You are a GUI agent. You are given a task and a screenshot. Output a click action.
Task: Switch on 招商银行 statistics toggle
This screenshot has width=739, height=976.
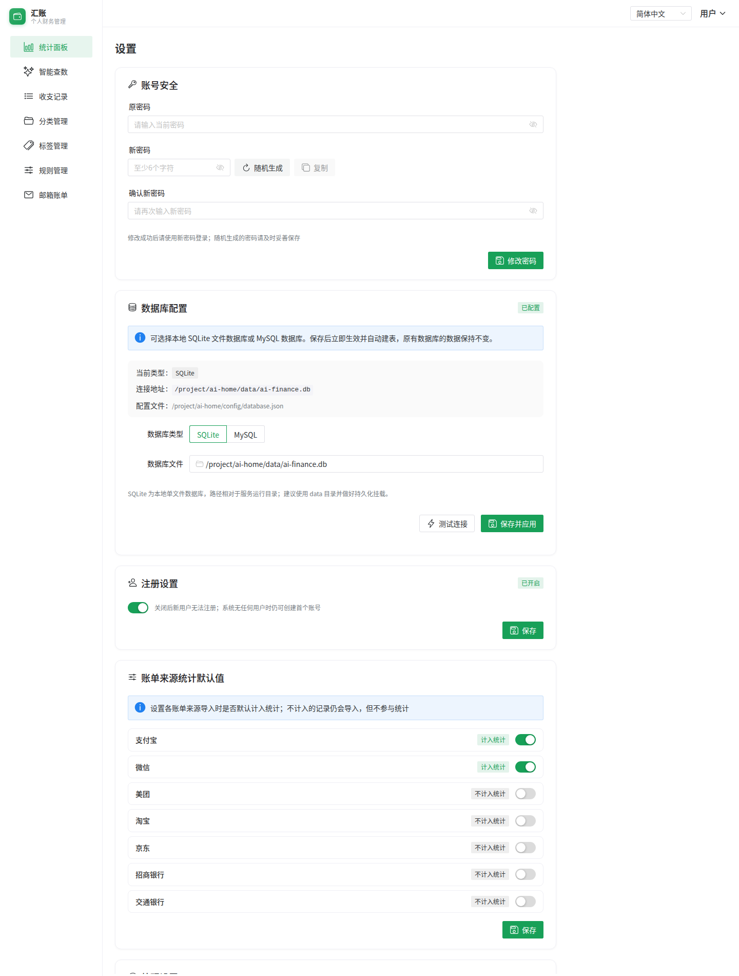[526, 874]
